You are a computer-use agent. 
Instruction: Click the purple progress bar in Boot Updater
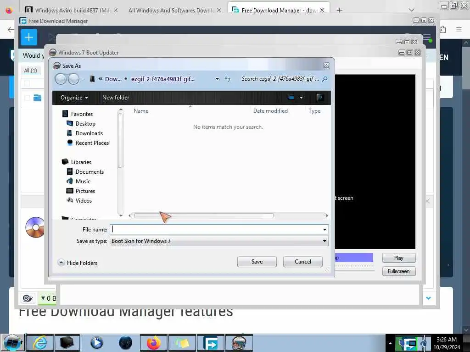(x=354, y=258)
